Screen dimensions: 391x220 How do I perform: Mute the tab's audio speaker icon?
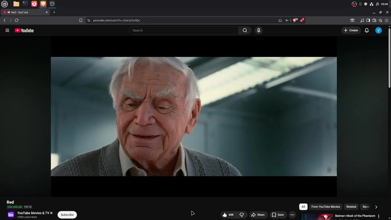click(x=9, y=12)
